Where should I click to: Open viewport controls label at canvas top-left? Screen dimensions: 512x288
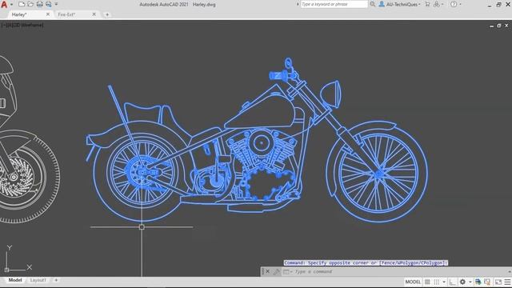click(x=22, y=25)
